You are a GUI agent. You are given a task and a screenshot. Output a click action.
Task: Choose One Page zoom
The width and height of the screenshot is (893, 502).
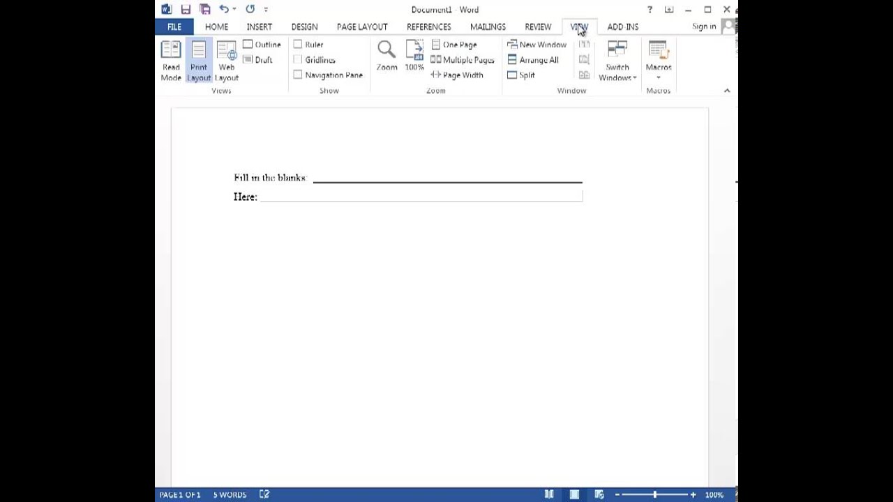453,45
